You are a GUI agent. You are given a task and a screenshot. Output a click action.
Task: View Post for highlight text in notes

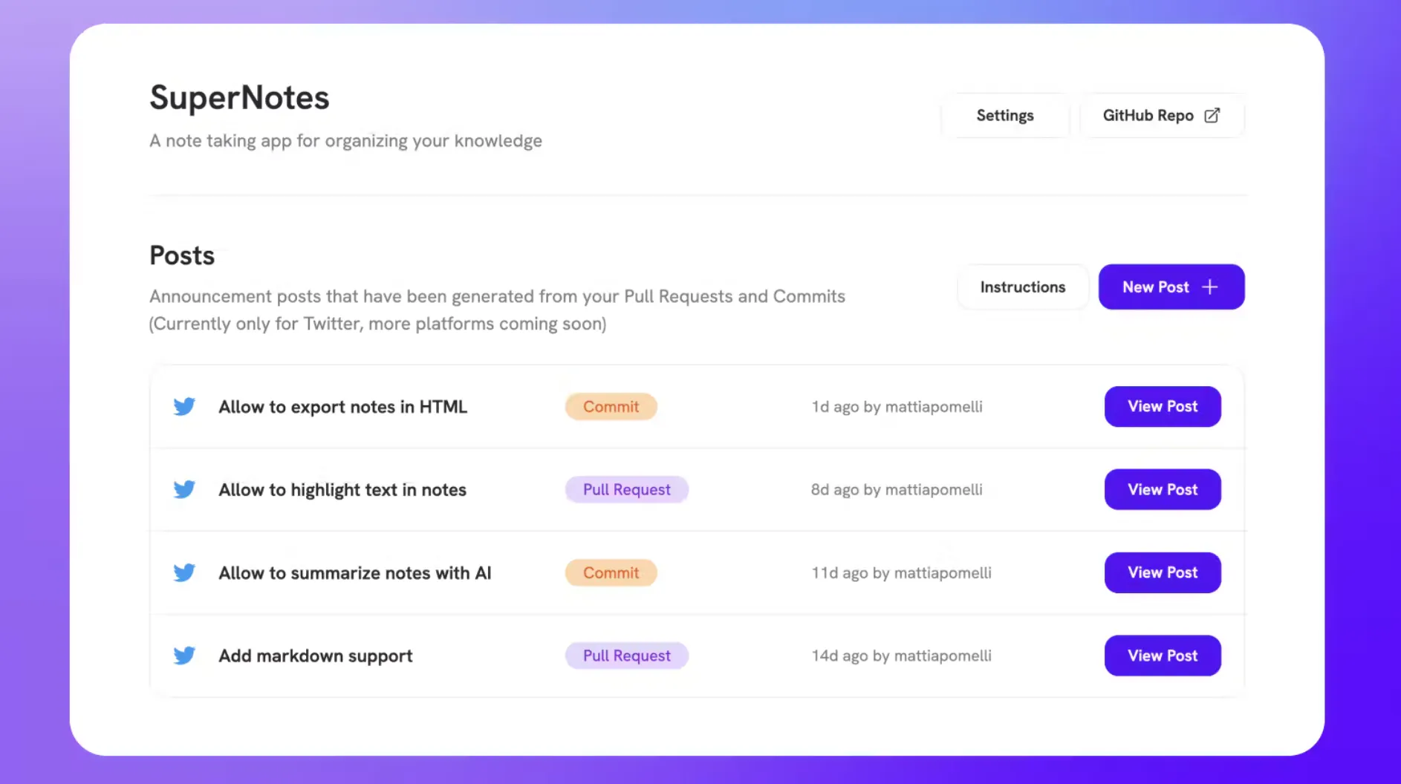[1163, 489]
